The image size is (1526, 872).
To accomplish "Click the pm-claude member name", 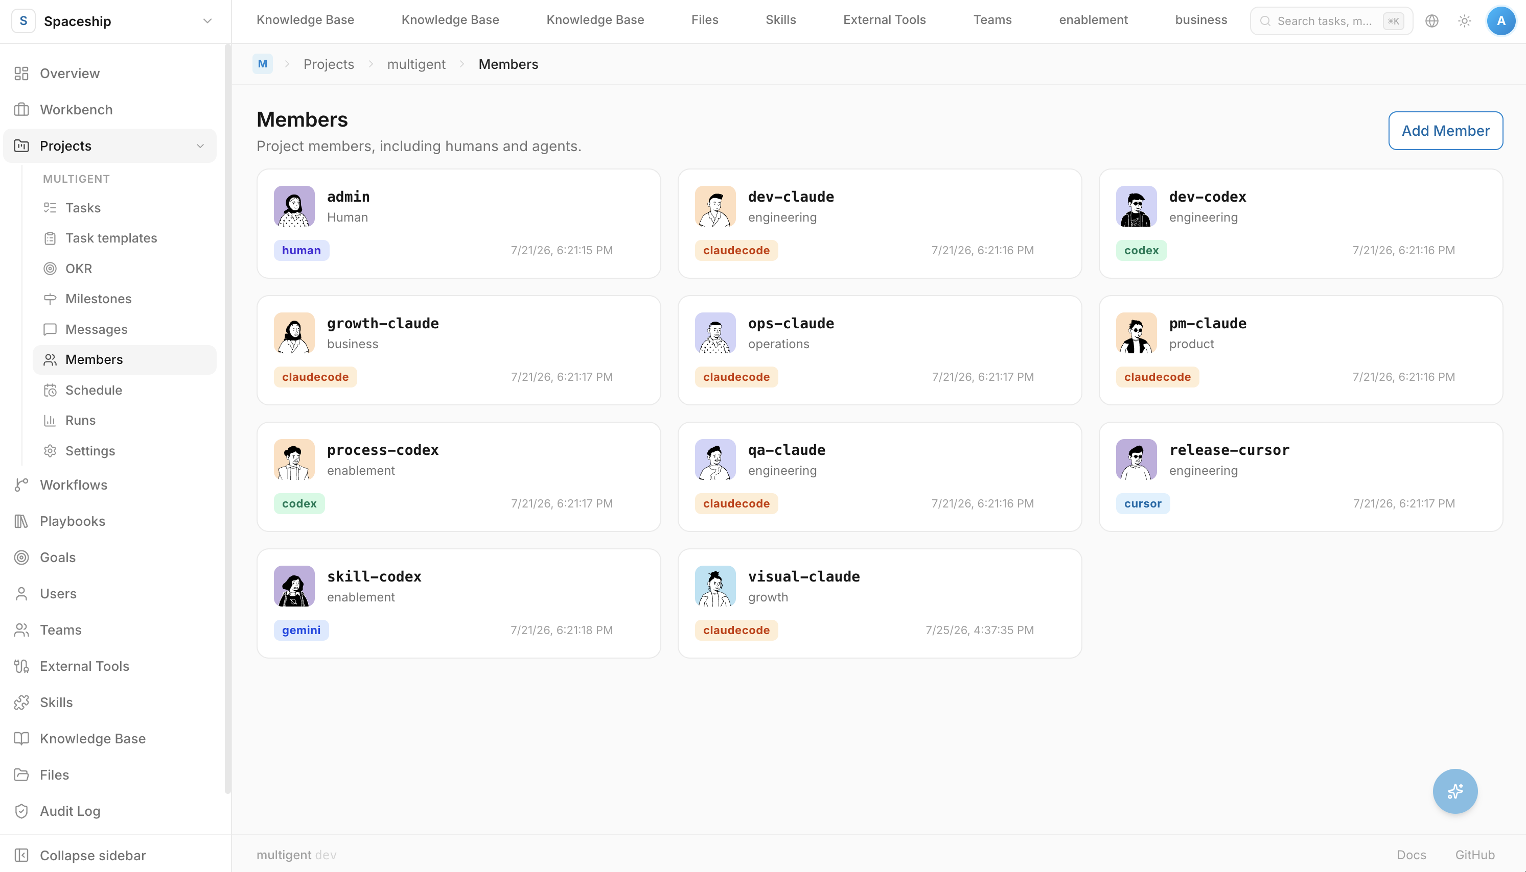I will [1207, 323].
